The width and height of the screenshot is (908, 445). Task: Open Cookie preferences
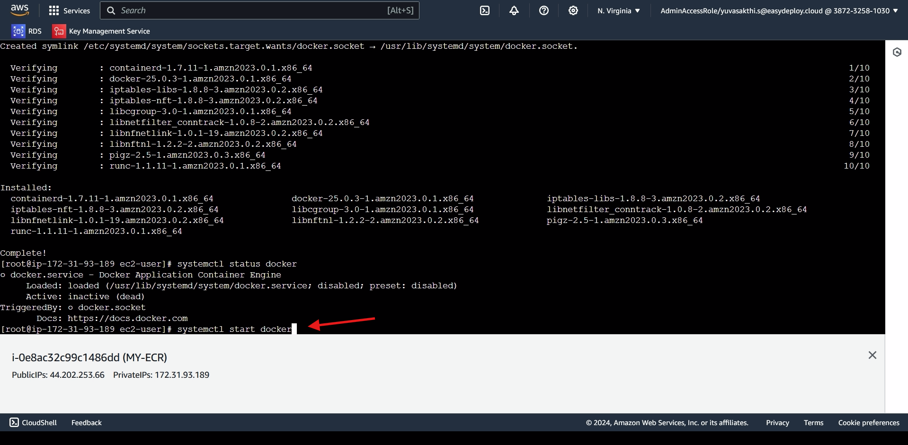point(869,422)
